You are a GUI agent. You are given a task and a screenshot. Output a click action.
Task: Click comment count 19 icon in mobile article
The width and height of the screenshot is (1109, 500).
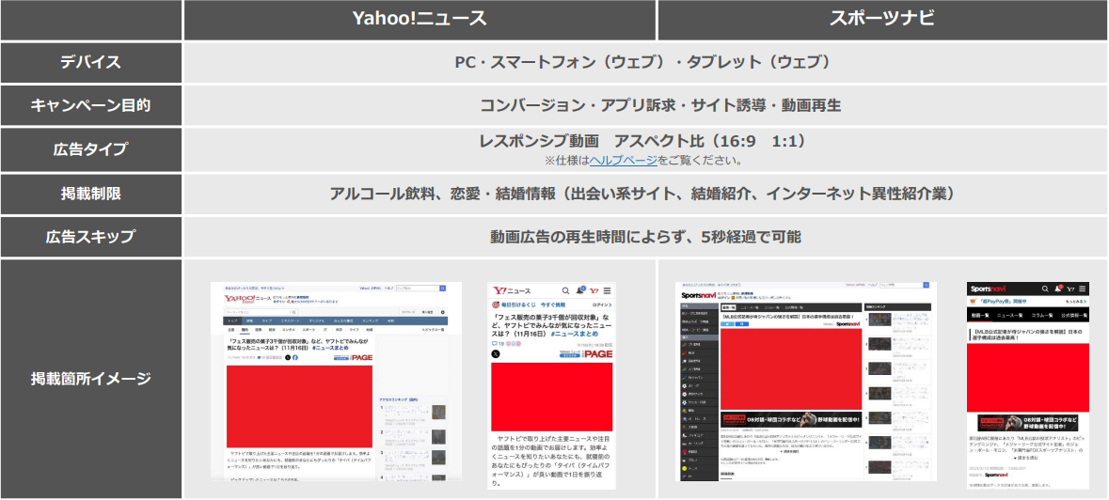498,344
